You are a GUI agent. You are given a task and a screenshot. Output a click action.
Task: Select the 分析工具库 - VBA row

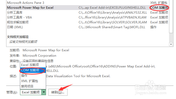pos(88,17)
